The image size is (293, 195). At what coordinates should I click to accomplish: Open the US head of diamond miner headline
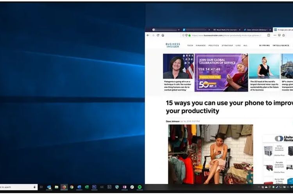pyautogui.click(x=264, y=86)
